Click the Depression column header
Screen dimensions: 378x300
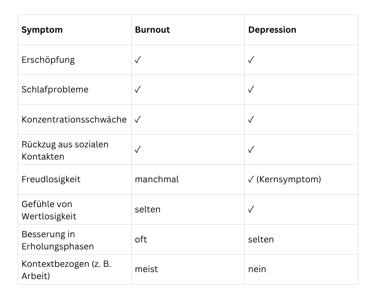pos(272,30)
